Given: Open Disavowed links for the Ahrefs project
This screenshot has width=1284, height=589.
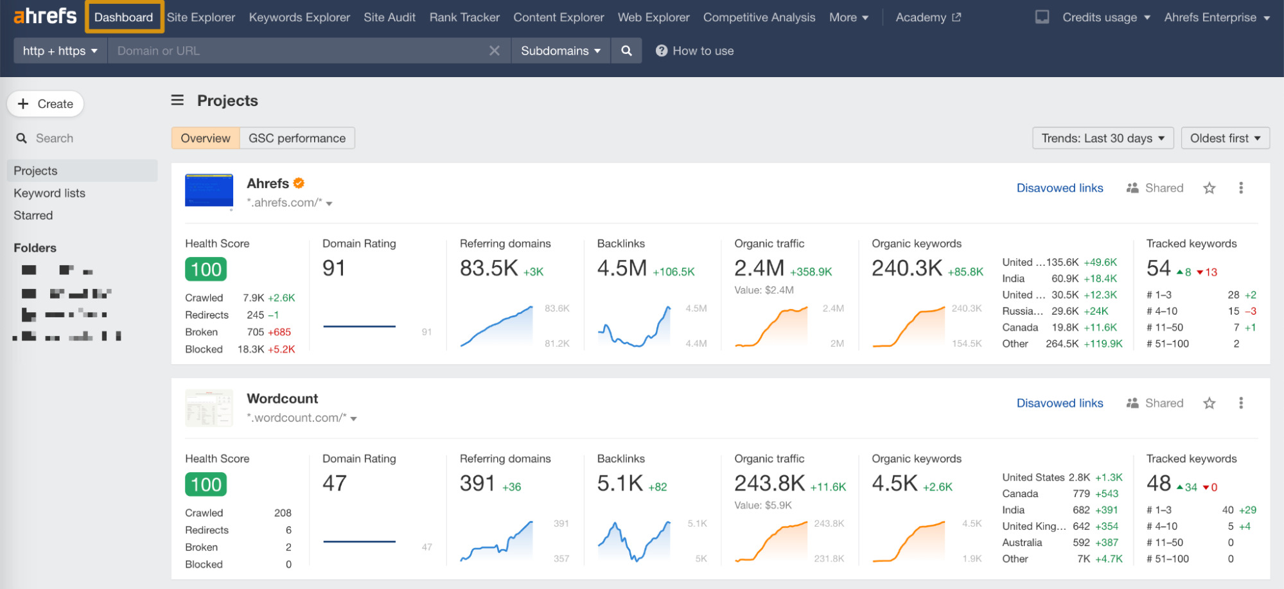Looking at the screenshot, I should (1060, 188).
